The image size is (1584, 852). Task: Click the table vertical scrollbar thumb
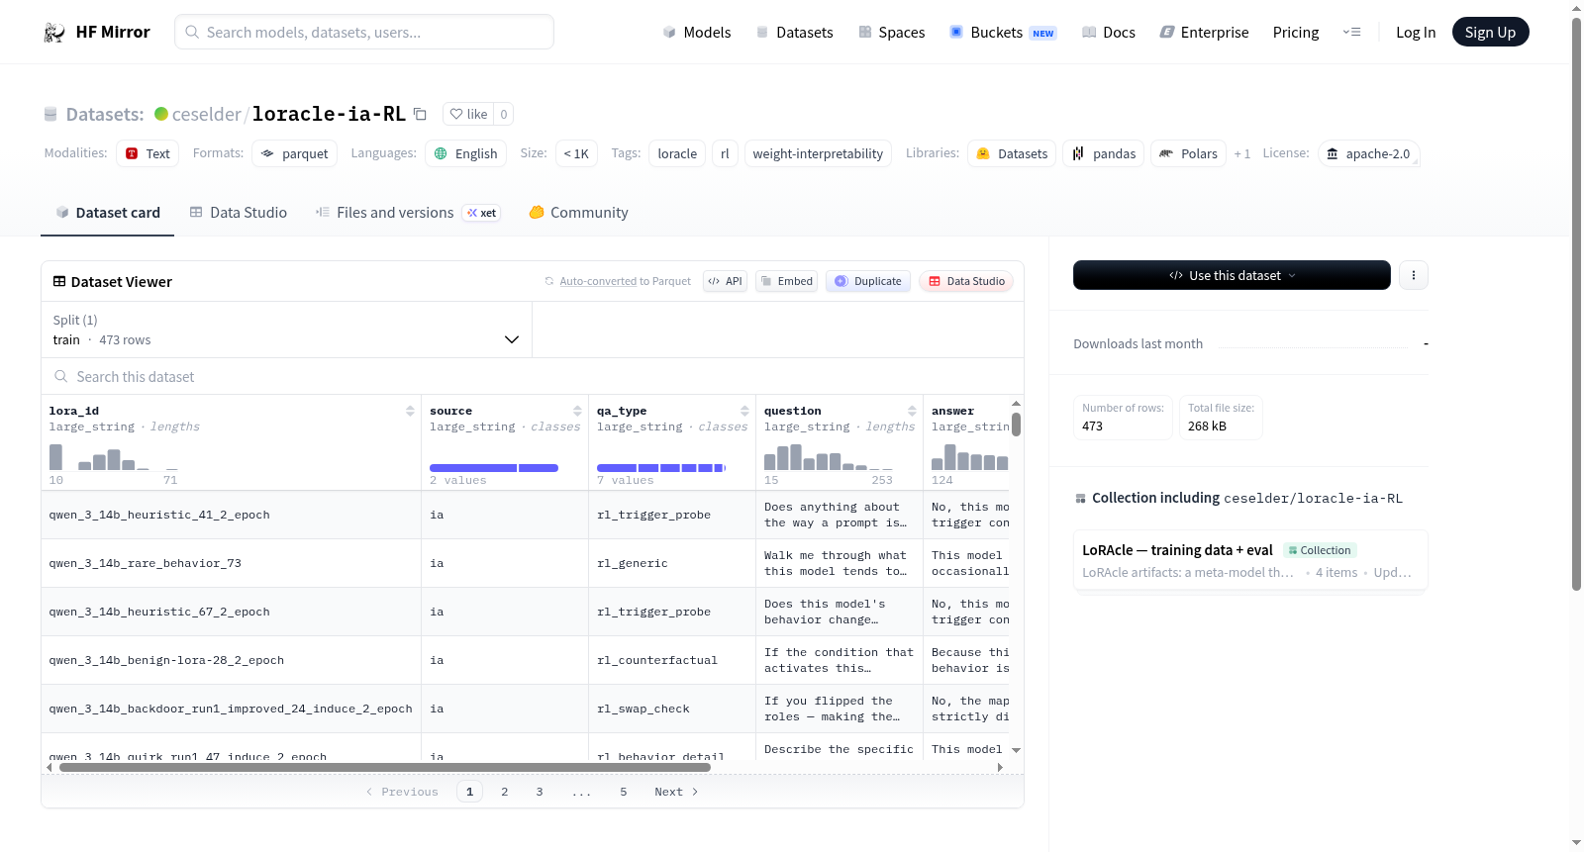point(1016,425)
